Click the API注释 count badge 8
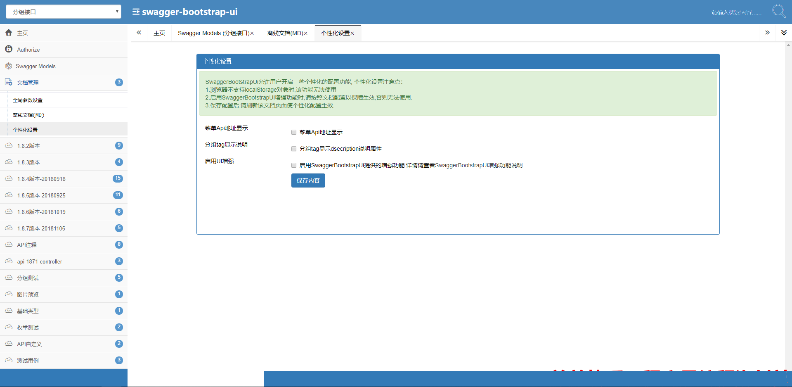This screenshot has height=387, width=792. 119,245
